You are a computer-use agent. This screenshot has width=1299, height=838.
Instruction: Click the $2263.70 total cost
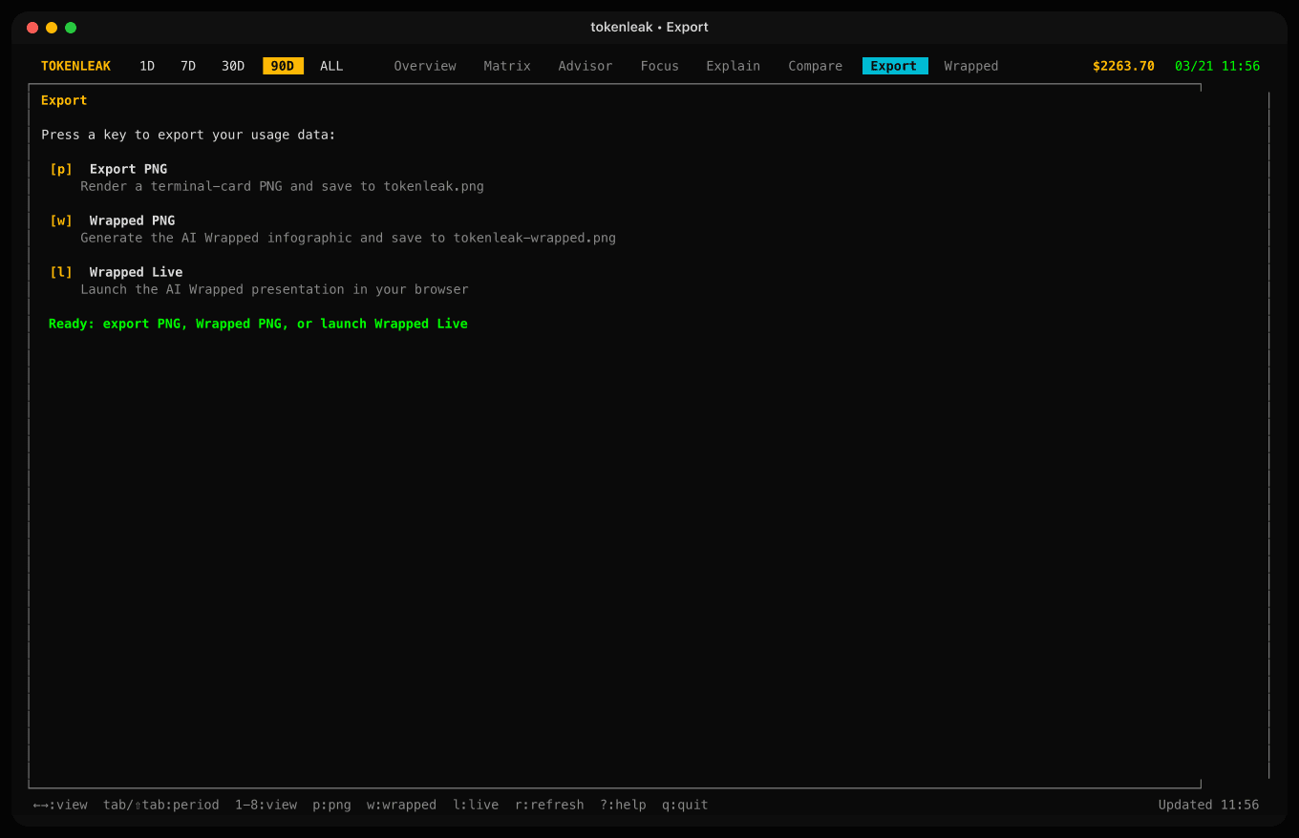1123,66
